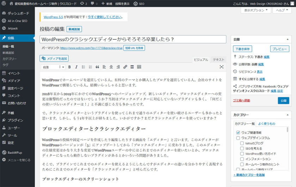The height and width of the screenshot is (187, 296).
Task: Open + 新規 new content menu in admin bar
Action: [107, 4]
